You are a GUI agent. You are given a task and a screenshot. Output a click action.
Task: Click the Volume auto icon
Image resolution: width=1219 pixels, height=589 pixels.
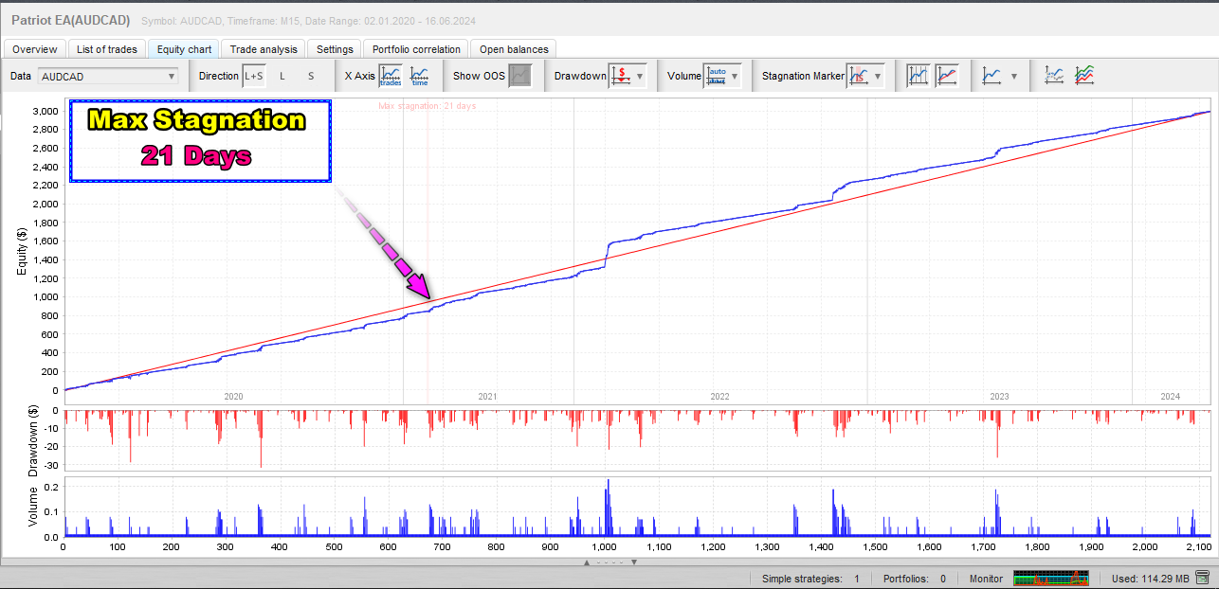coord(717,76)
